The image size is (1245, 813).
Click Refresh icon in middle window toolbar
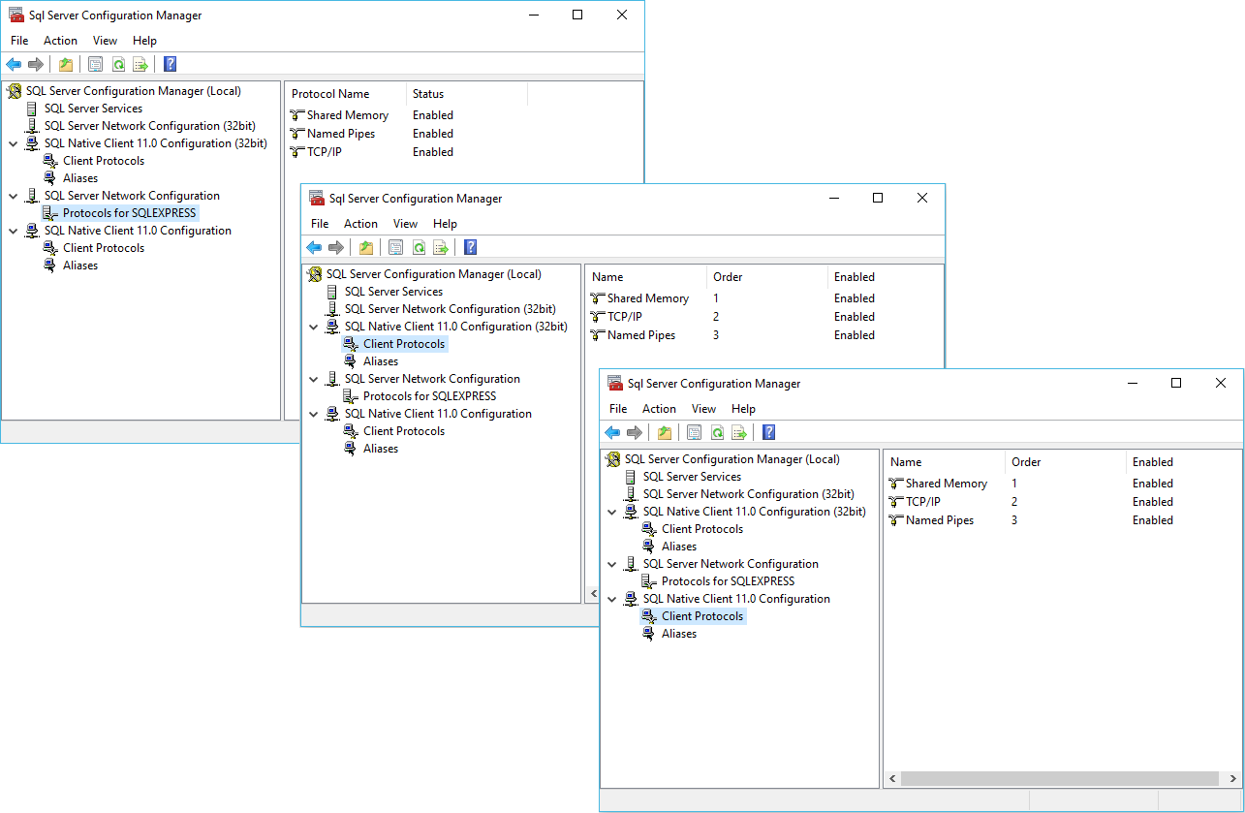[419, 248]
